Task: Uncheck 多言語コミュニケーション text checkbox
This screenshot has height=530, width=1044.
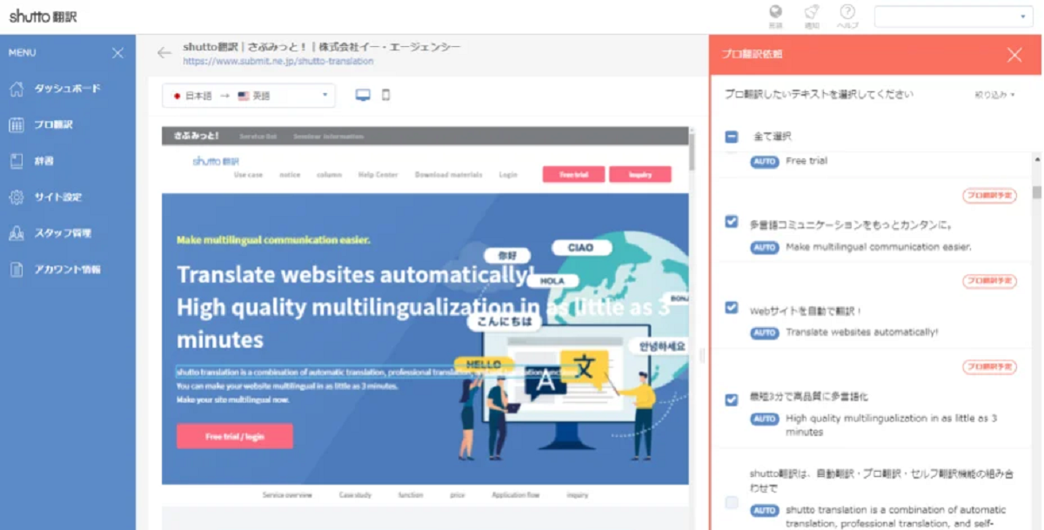Action: point(732,222)
